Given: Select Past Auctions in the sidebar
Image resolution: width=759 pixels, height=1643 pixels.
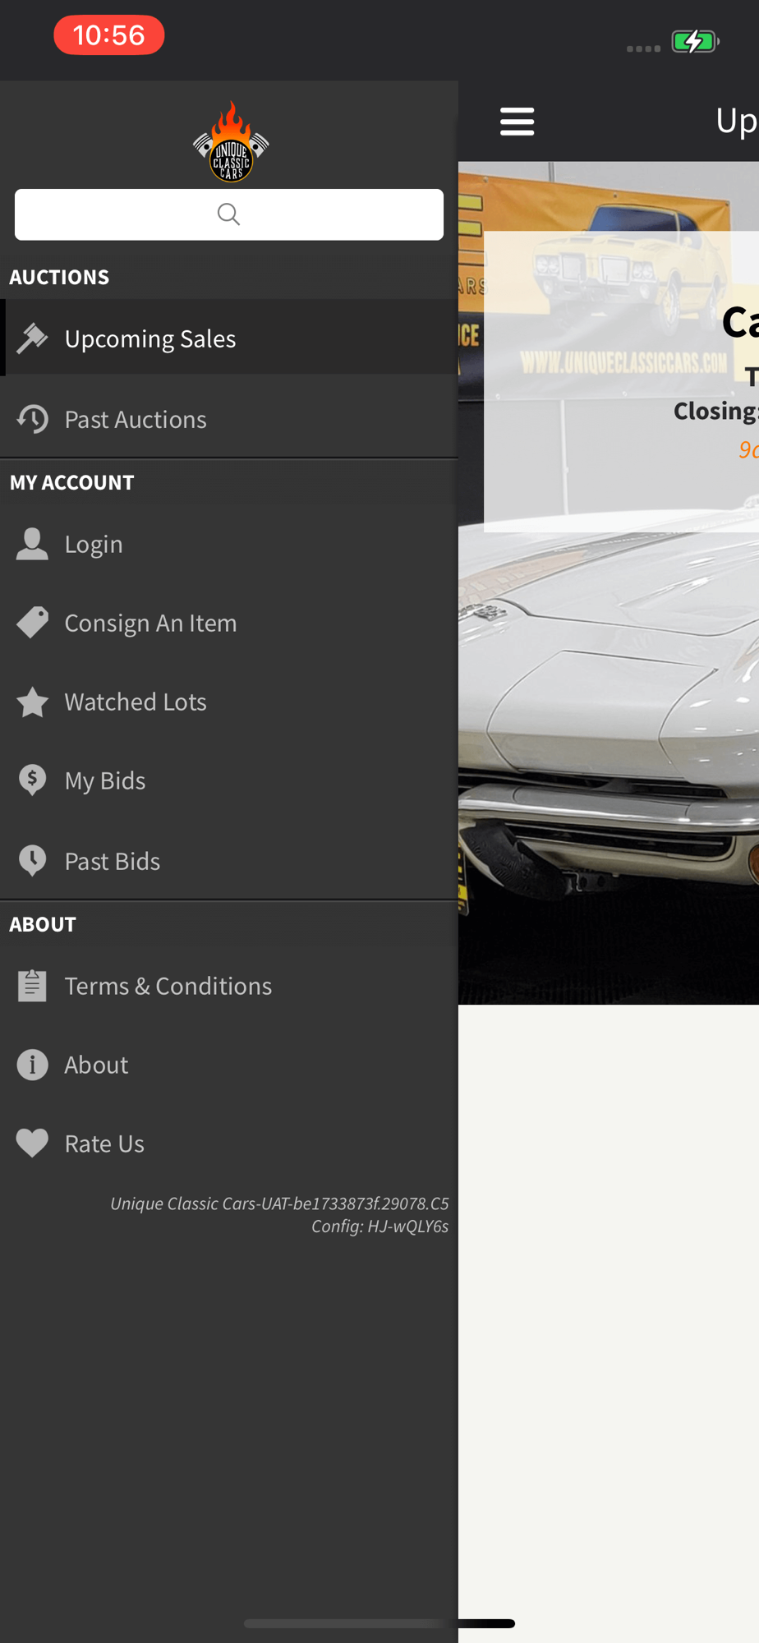Looking at the screenshot, I should point(229,419).
